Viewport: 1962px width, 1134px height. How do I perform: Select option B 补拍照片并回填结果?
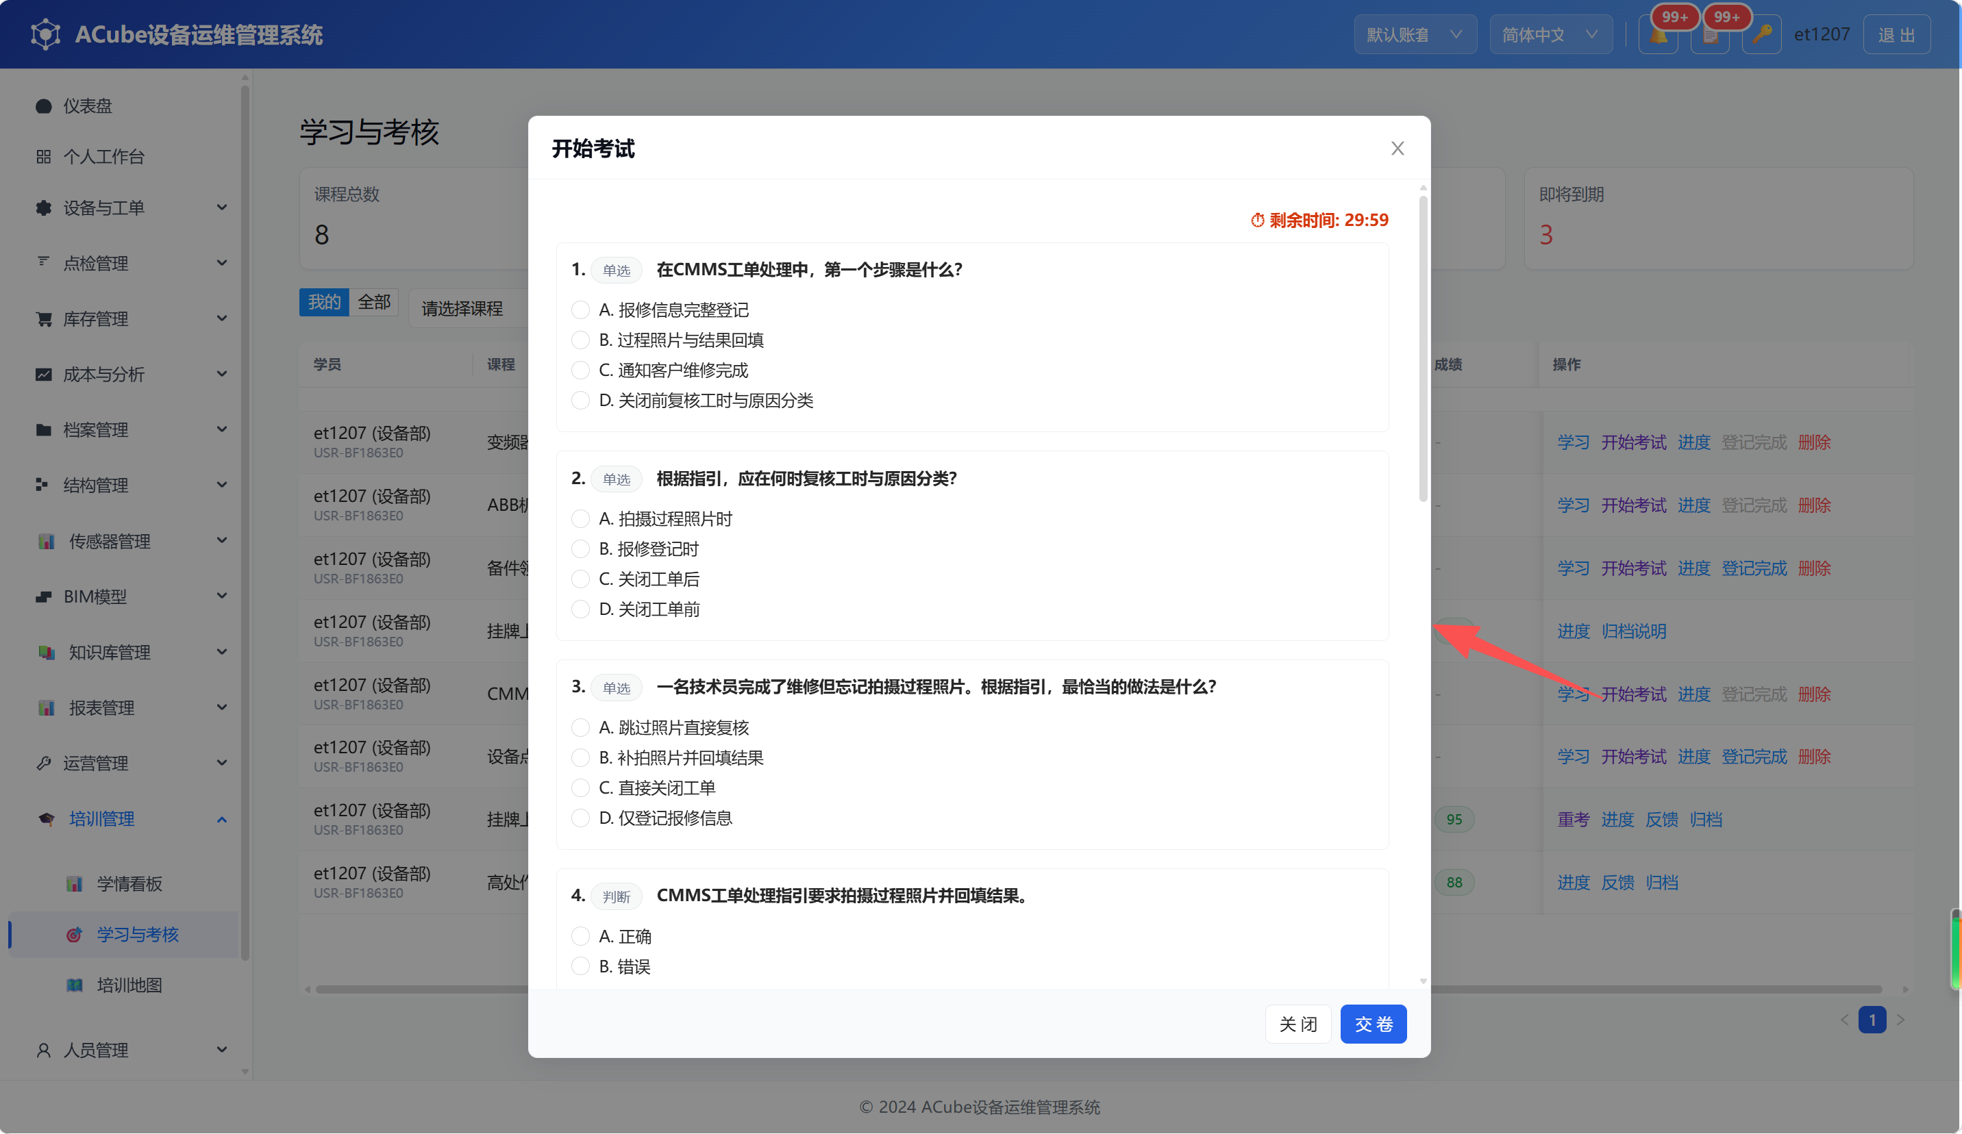pyautogui.click(x=581, y=757)
